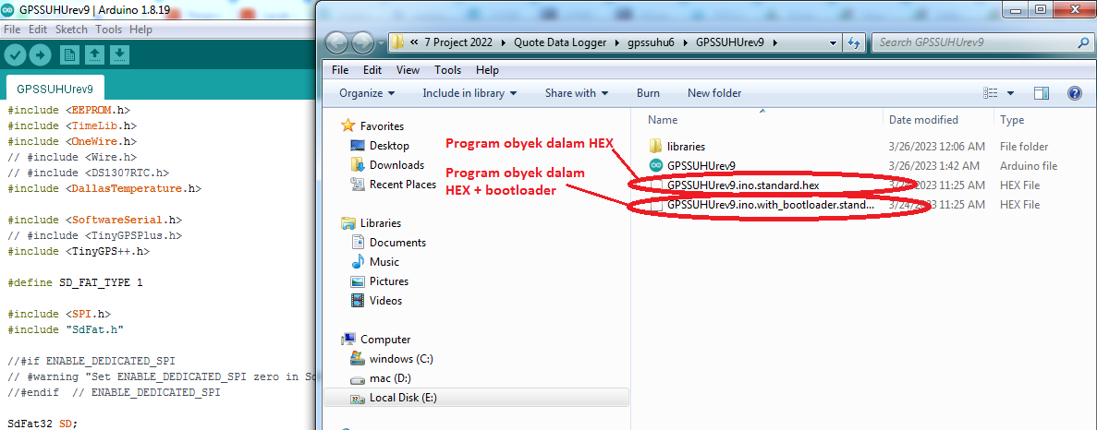Viewport: 1097px width, 430px height.
Task: Select Local Disk (E:) in navigation pane
Action: (402, 398)
